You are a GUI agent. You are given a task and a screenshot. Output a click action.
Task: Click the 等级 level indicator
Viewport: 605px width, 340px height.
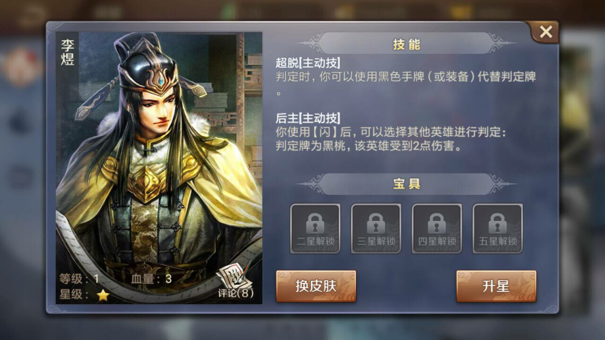(79, 278)
